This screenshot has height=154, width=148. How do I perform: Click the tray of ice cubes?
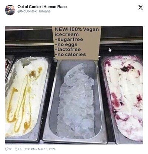tap(75, 100)
